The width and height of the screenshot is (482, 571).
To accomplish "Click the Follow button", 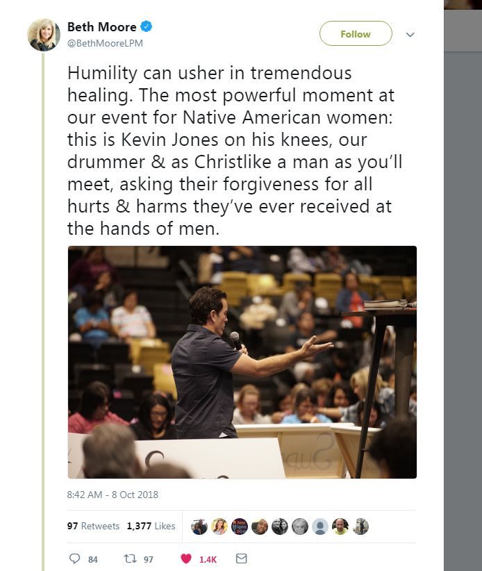I will click(356, 33).
